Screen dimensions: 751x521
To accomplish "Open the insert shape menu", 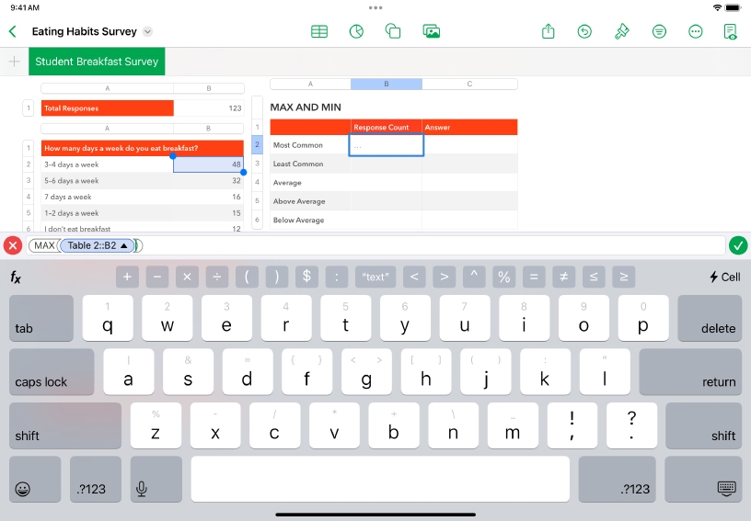I will [x=393, y=31].
